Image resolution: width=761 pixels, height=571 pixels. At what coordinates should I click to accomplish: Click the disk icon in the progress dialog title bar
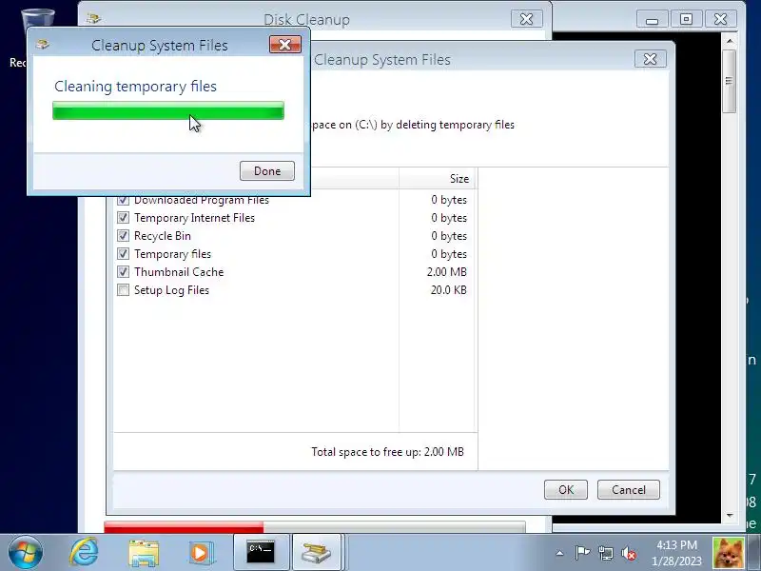43,45
